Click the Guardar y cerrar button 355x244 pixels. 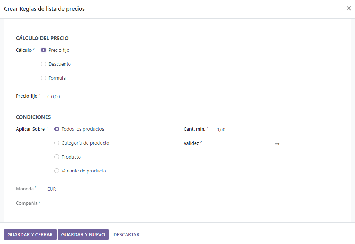tap(30, 235)
